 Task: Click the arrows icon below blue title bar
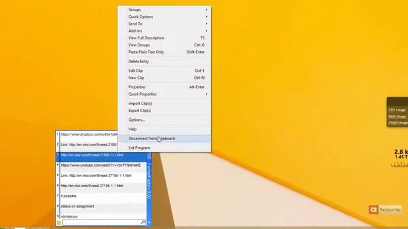(x=149, y=223)
